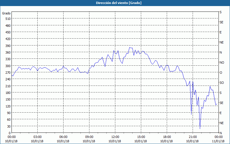The image size is (230, 144).
Task: Select the "N" compass label level with 360
Action: tap(221, 52)
